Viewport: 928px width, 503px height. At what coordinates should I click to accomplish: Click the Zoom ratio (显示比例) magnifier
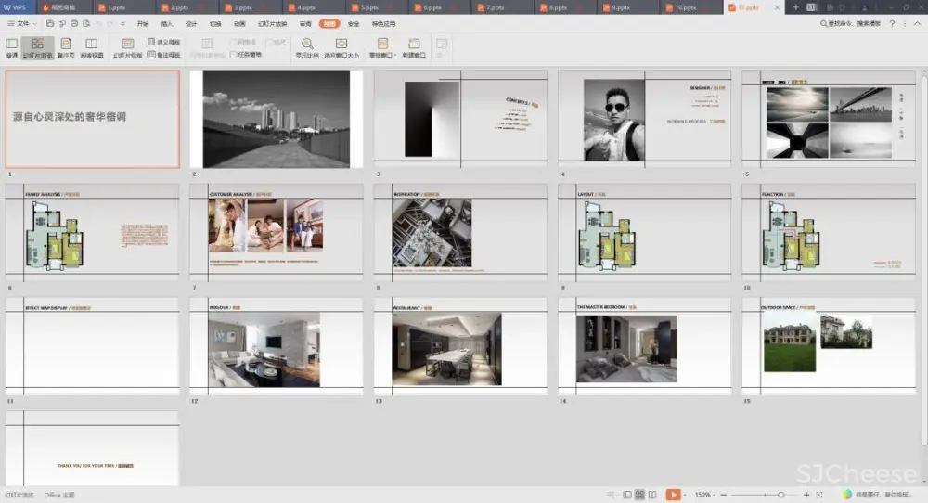(307, 44)
